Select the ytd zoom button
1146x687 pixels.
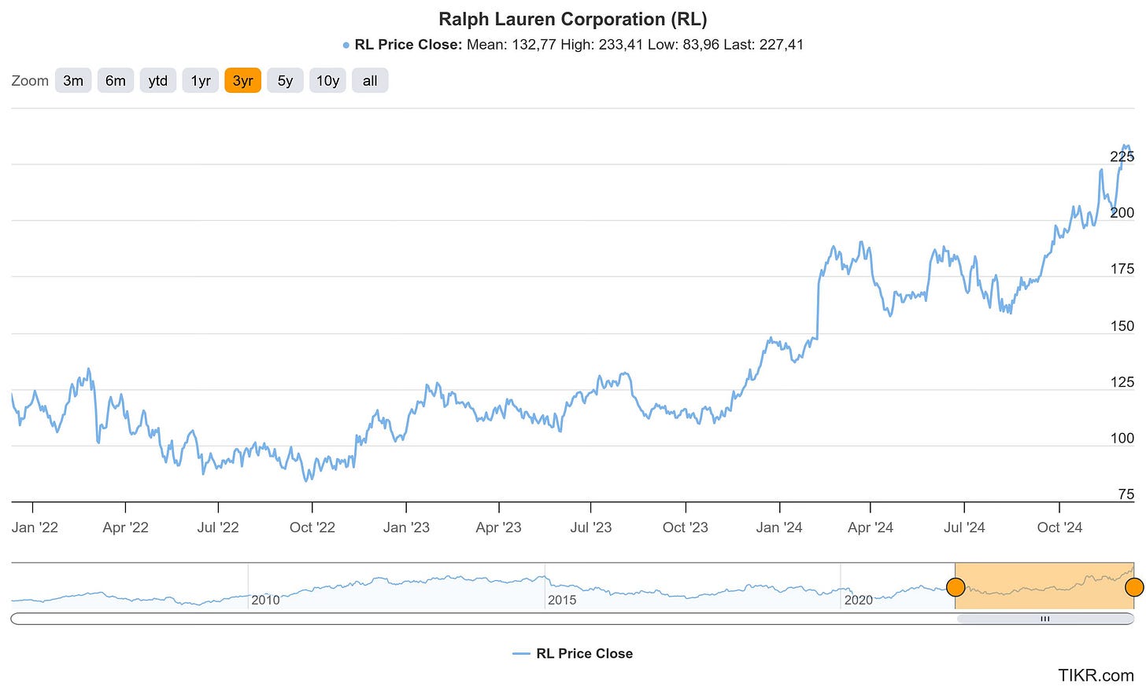point(158,81)
